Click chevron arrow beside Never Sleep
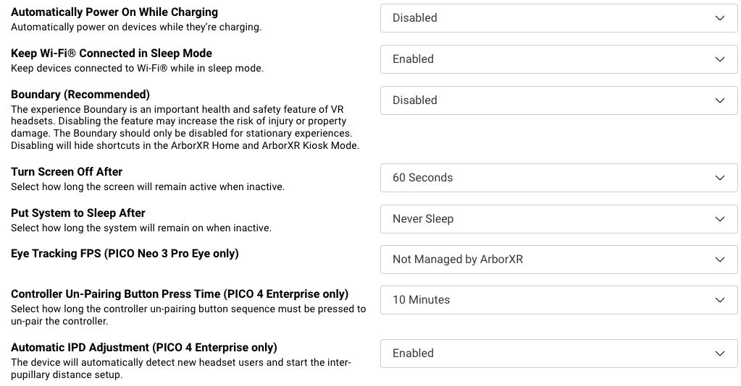The image size is (741, 386). (x=720, y=218)
